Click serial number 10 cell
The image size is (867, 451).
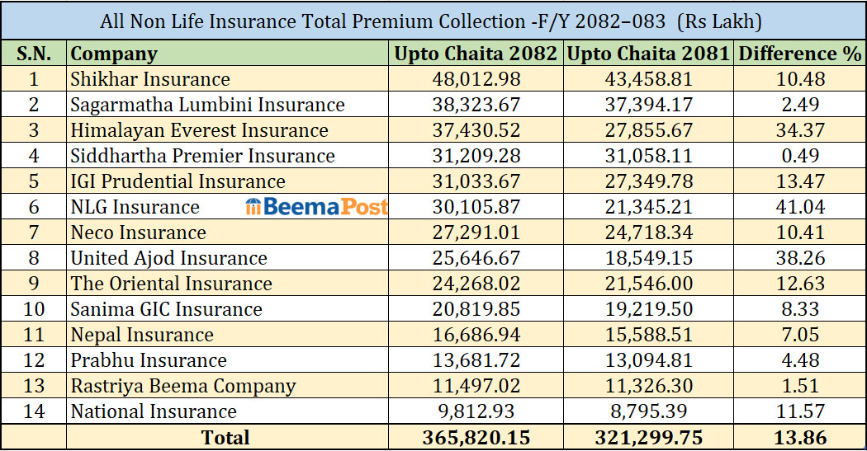click(34, 309)
